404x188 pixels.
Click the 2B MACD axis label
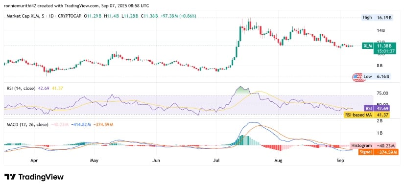pos(380,120)
